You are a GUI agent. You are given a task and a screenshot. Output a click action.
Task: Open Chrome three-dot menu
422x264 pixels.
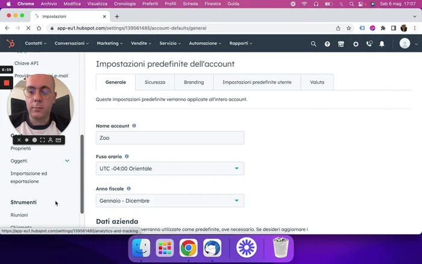pyautogui.click(x=415, y=28)
